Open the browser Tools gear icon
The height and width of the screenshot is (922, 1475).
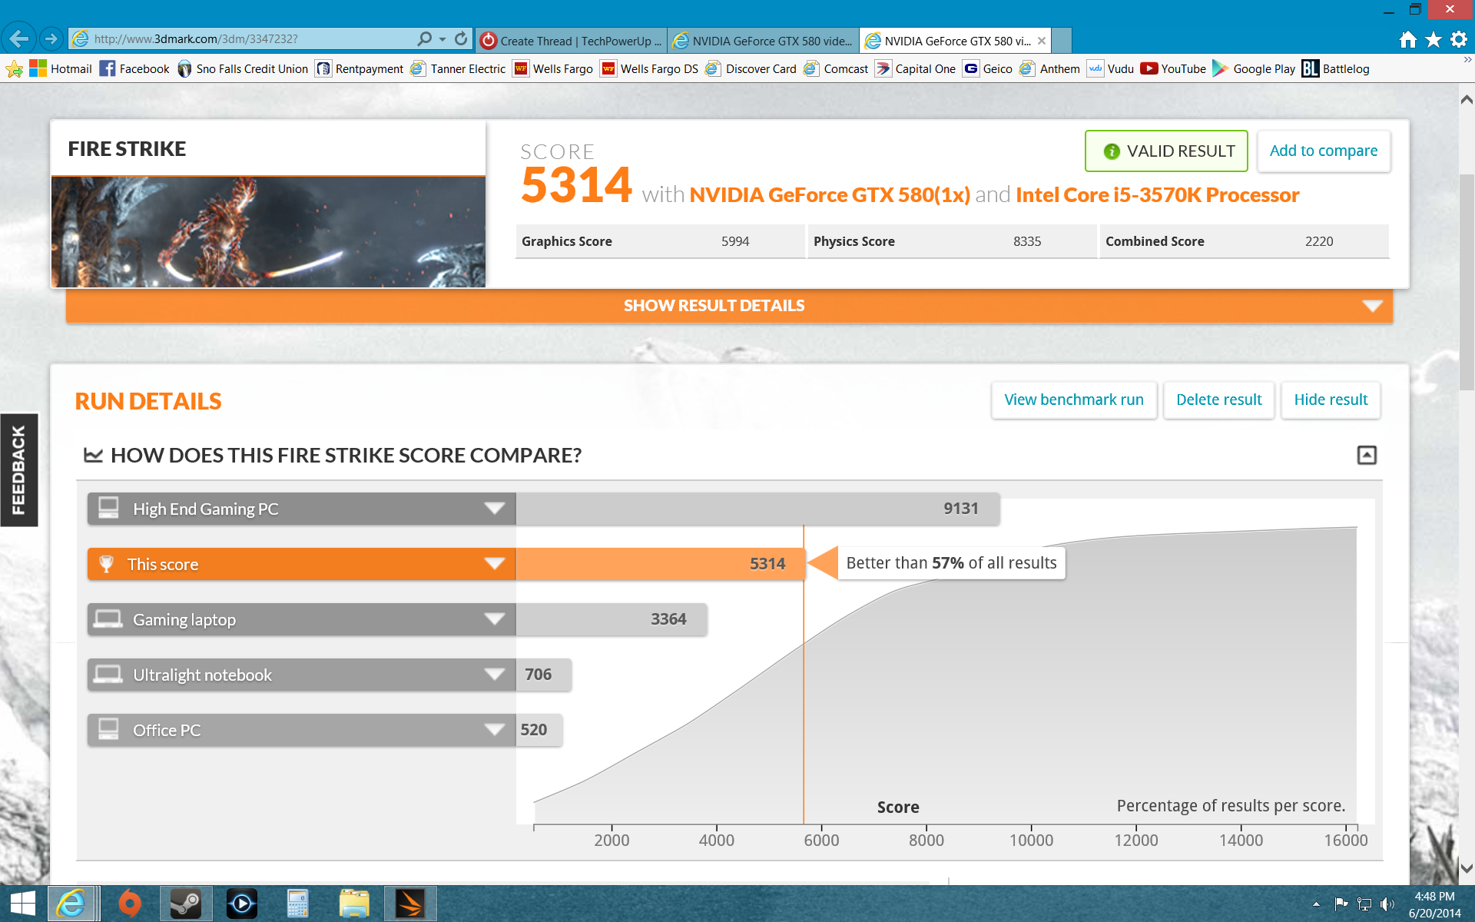point(1459,40)
